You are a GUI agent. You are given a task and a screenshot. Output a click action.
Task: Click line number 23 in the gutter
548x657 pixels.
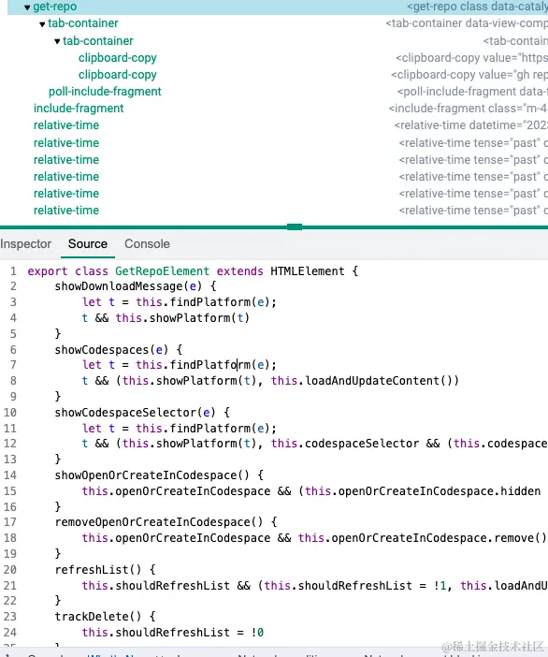click(x=10, y=617)
